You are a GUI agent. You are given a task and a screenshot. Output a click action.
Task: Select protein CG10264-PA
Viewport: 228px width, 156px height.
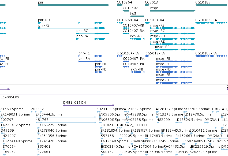click(x=120, y=56)
